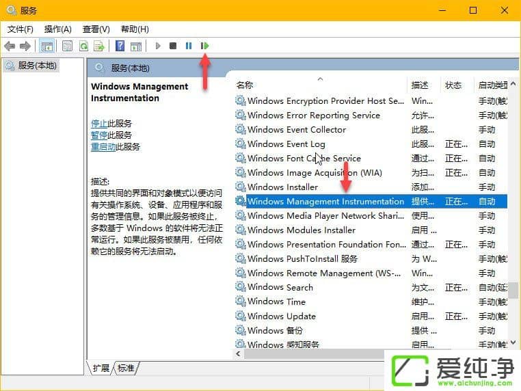The image size is (521, 391).
Task: Click gear icon beside Windows Search
Action: (241, 287)
